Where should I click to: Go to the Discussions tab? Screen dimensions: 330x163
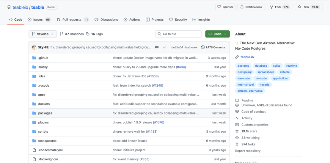click(x=106, y=20)
